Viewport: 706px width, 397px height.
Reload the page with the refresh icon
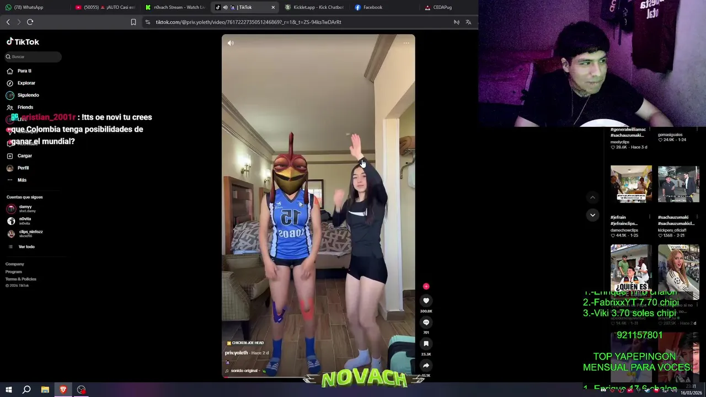[30, 22]
